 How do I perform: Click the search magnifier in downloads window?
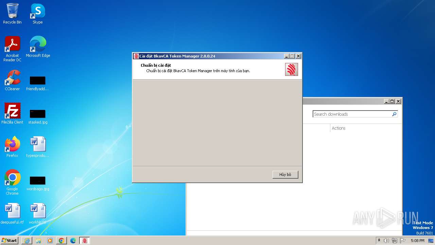click(x=394, y=114)
